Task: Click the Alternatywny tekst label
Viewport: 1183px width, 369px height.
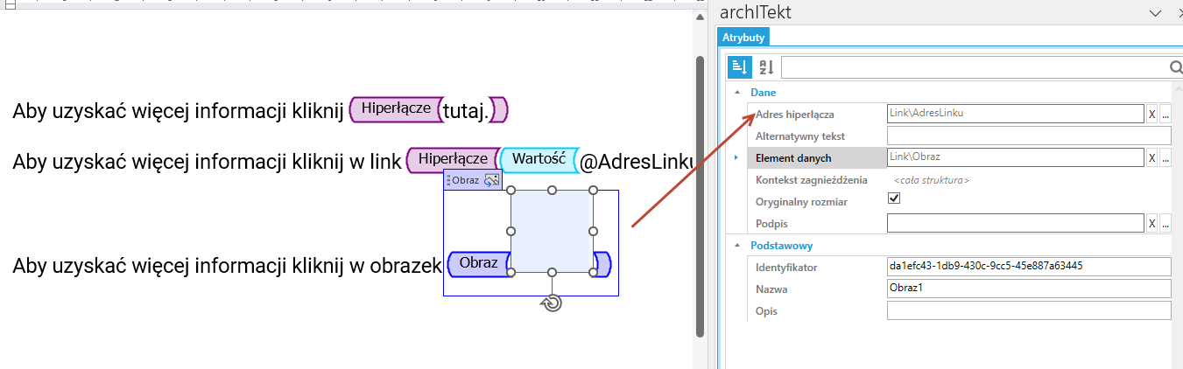Action: coord(801,136)
